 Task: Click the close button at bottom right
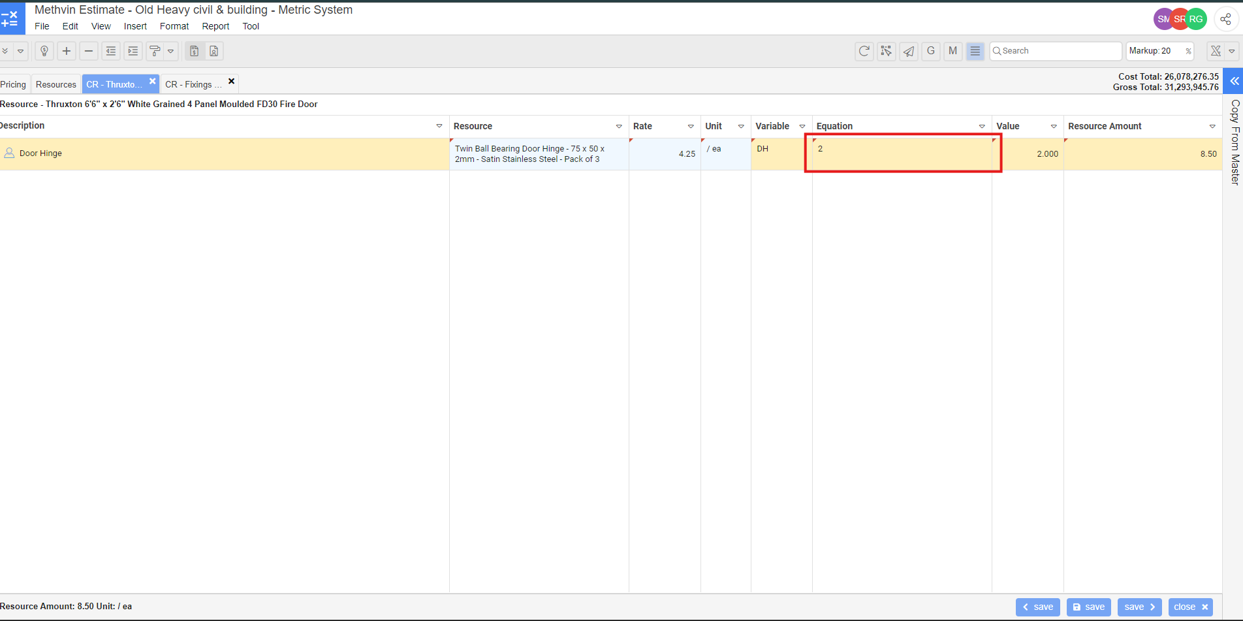click(1190, 607)
